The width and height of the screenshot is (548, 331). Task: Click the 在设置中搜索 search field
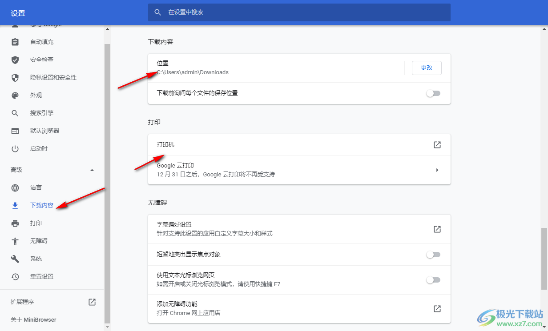click(x=299, y=12)
